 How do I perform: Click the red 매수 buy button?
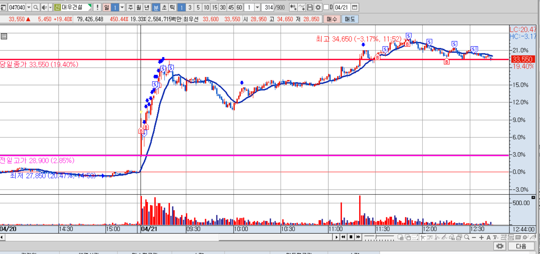[332, 19]
